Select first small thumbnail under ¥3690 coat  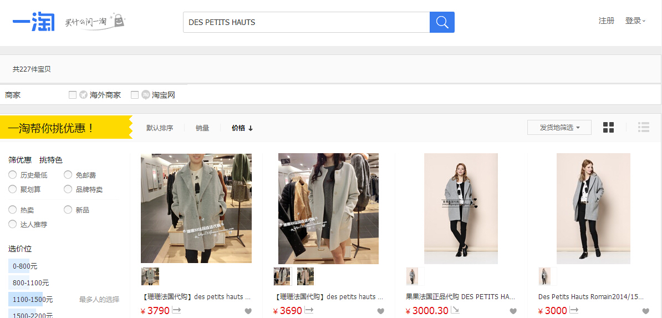(x=282, y=276)
